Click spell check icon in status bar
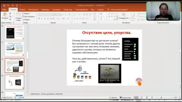Image resolution: width=182 pixels, height=102 pixels. 15,97
